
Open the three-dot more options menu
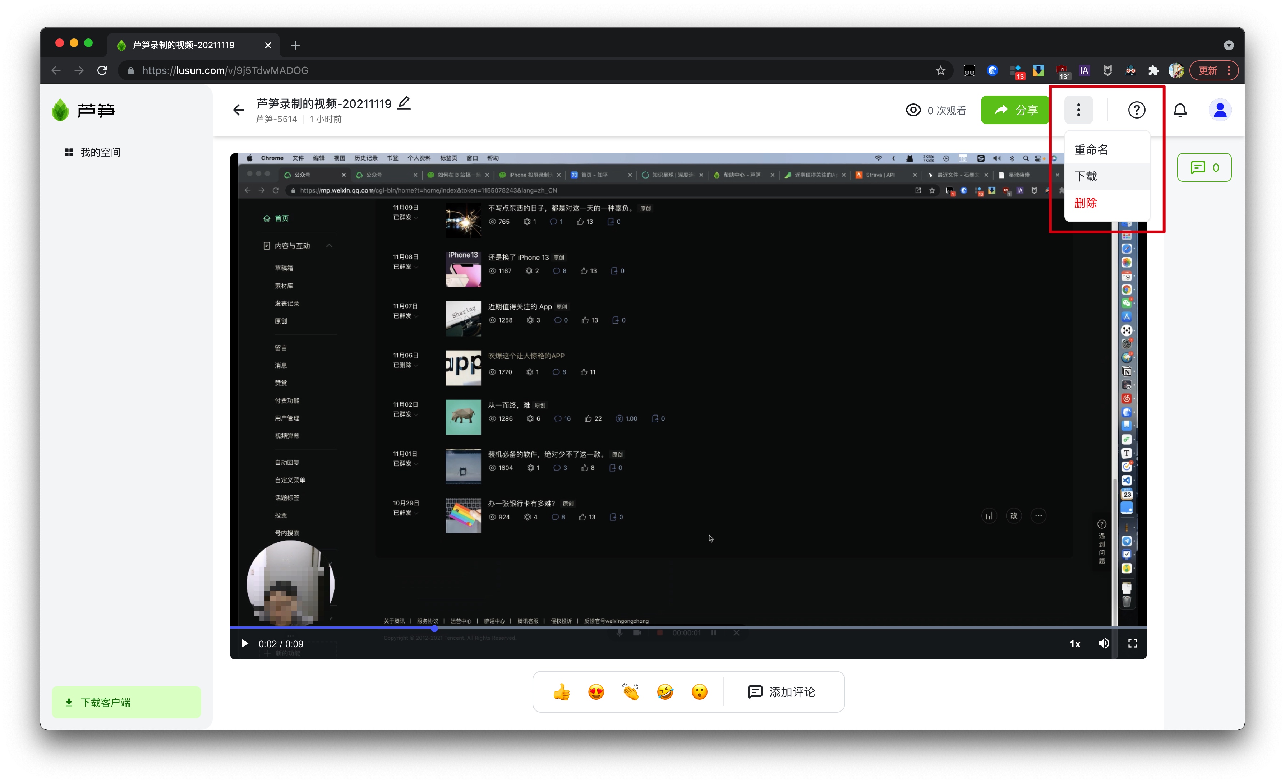(x=1078, y=110)
